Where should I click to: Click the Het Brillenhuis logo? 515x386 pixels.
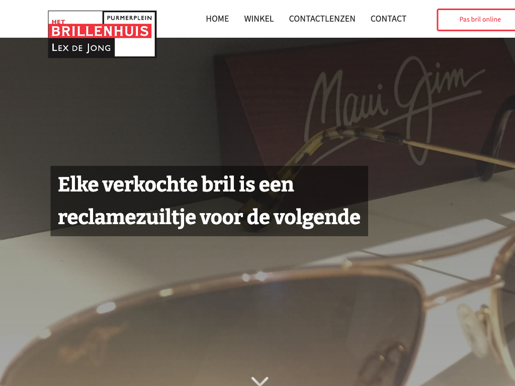point(102,34)
